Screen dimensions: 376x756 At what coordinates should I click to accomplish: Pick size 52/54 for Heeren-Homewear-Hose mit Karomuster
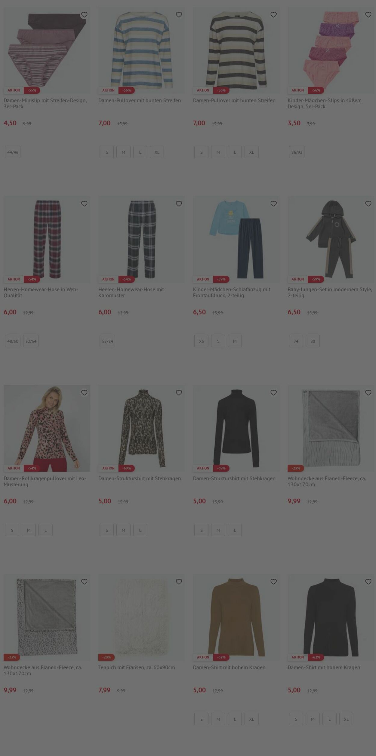(107, 341)
